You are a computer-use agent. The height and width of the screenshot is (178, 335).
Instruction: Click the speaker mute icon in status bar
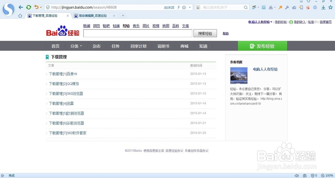[x=297, y=175]
